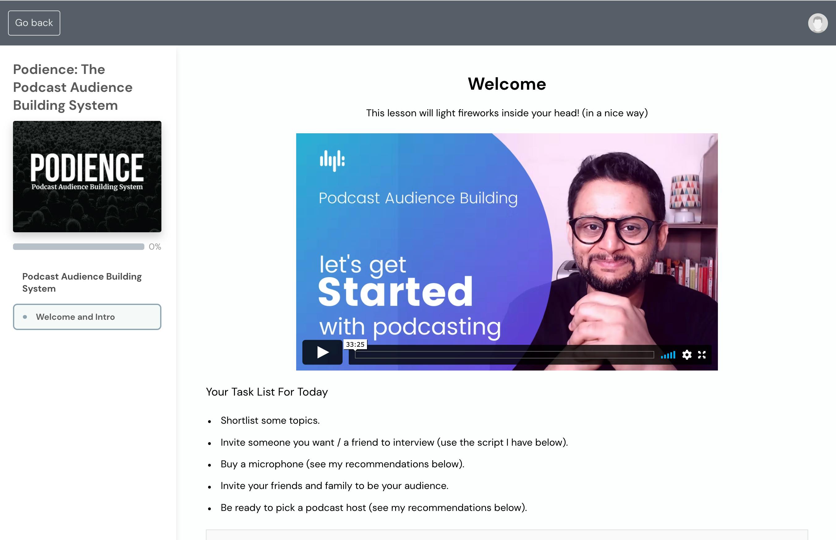Screen dimensions: 836x540
Task: Check the 0% course progress bar
Action: click(79, 247)
